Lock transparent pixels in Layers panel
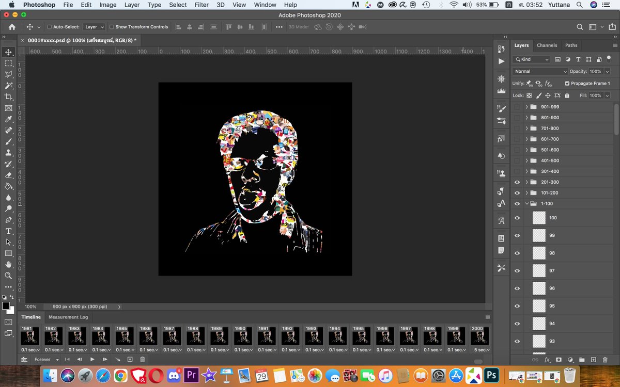This screenshot has width=620, height=387. click(x=530, y=95)
